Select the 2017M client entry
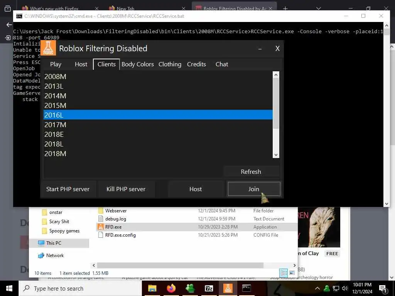395x296 pixels. point(158,124)
